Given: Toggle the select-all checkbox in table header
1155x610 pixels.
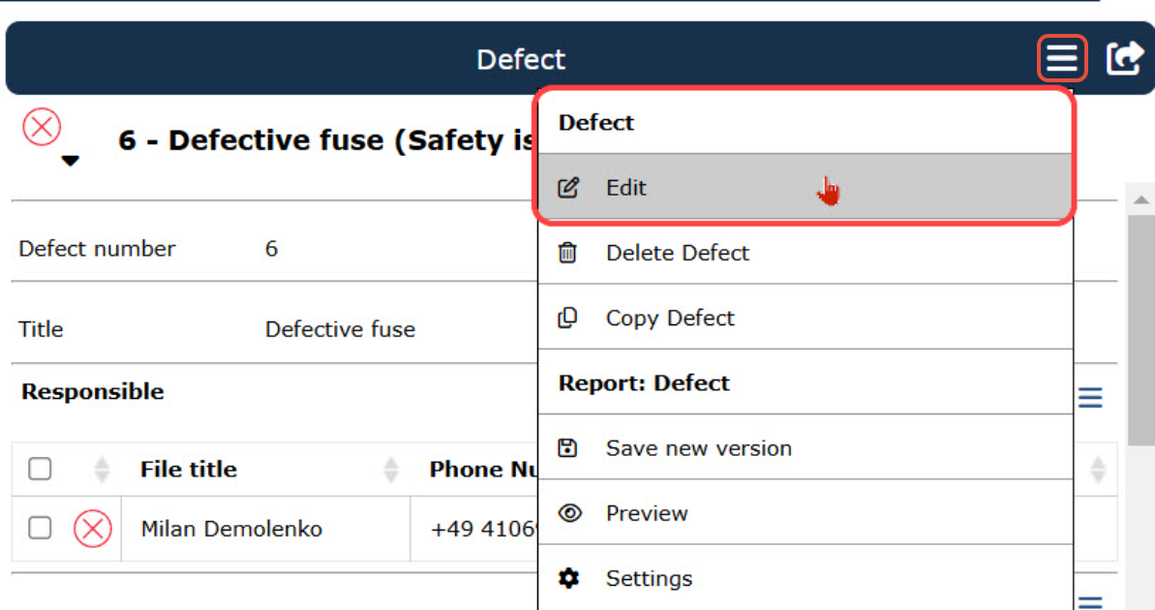Looking at the screenshot, I should [x=40, y=470].
